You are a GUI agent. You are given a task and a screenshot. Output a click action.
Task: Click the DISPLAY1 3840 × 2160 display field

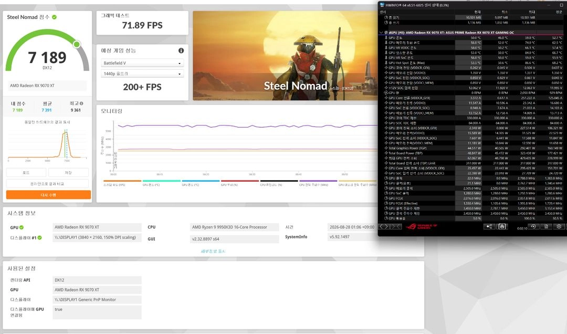97,237
